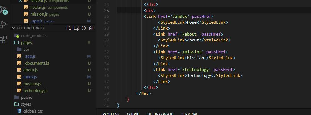Select mission.js in open editors list
311x115 pixels.
[39, 14]
